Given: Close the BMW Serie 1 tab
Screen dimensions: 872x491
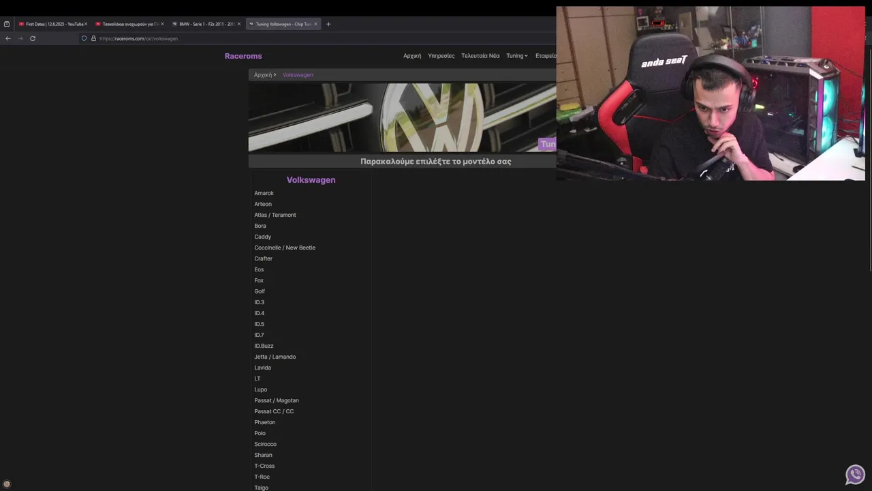Looking at the screenshot, I should point(239,24).
